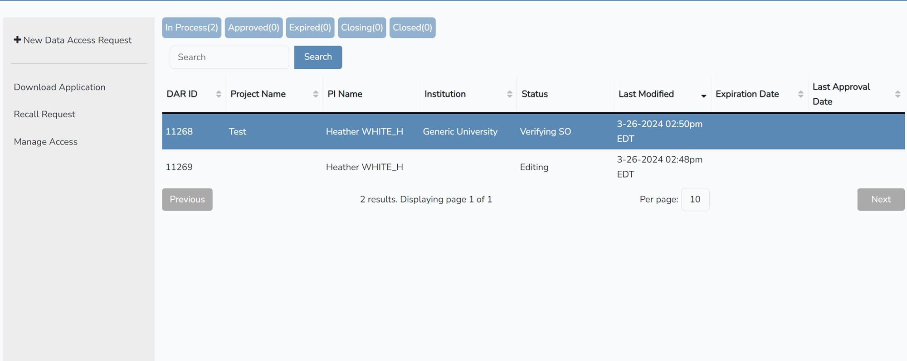Open Recall Request in sidebar
Viewport: 907px width, 361px height.
click(44, 115)
